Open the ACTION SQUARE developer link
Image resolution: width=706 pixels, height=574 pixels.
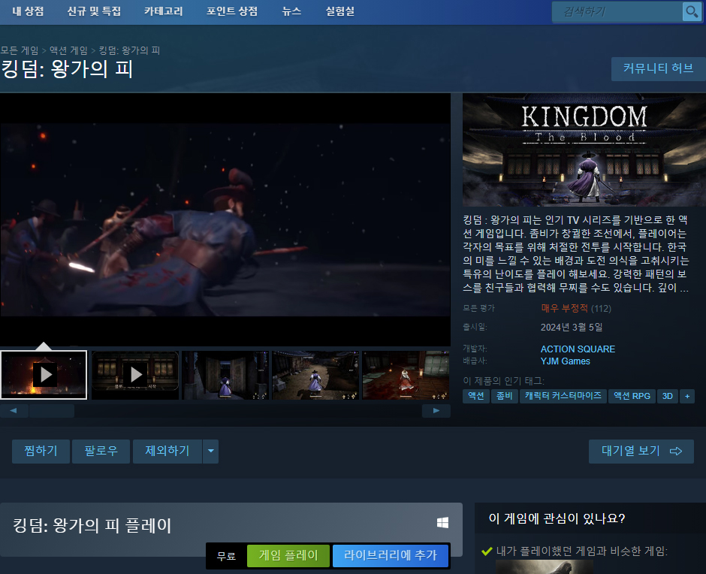coord(578,349)
